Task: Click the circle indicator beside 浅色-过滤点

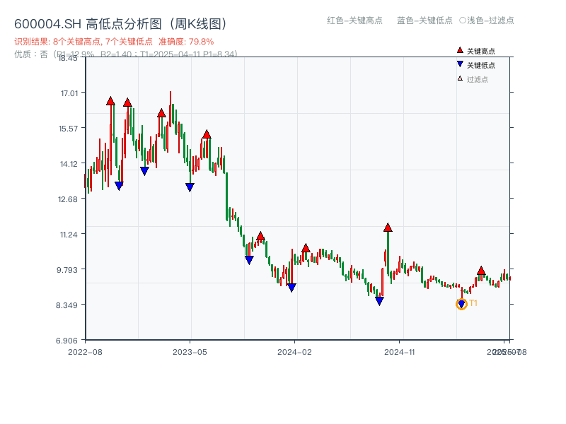Action: click(x=462, y=20)
